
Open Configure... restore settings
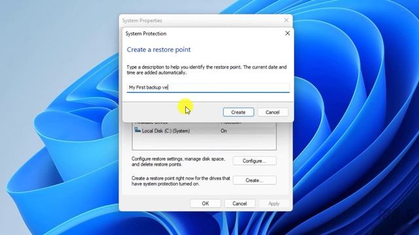(x=255, y=161)
